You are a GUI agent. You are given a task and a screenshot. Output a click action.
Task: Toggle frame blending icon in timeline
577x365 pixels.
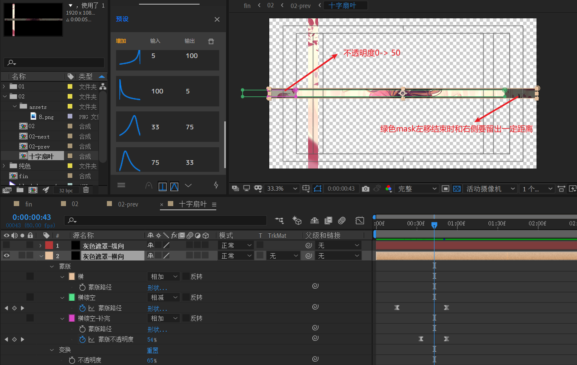(x=329, y=220)
